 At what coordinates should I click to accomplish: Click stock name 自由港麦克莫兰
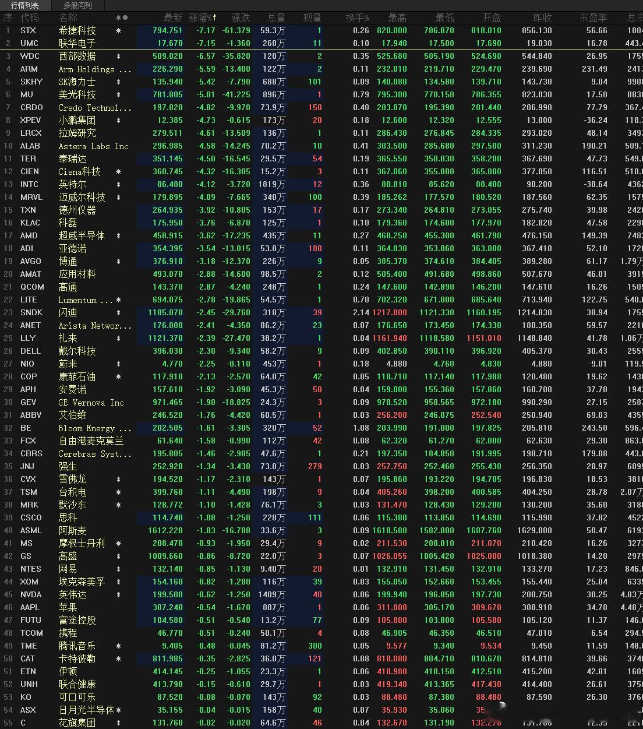point(91,441)
